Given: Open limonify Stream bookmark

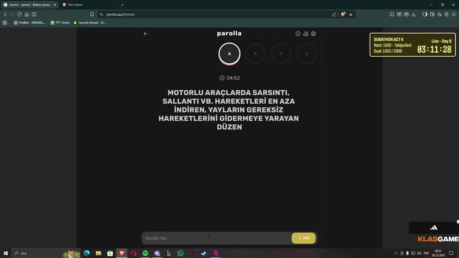Looking at the screenshot, I should [x=90, y=23].
